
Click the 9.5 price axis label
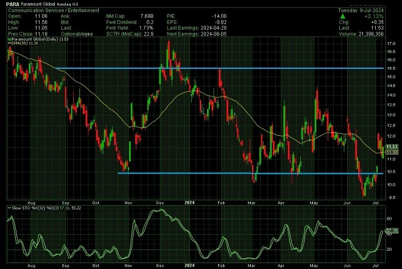click(391, 198)
